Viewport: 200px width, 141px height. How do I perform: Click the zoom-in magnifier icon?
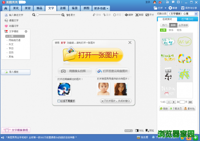pos(63,15)
